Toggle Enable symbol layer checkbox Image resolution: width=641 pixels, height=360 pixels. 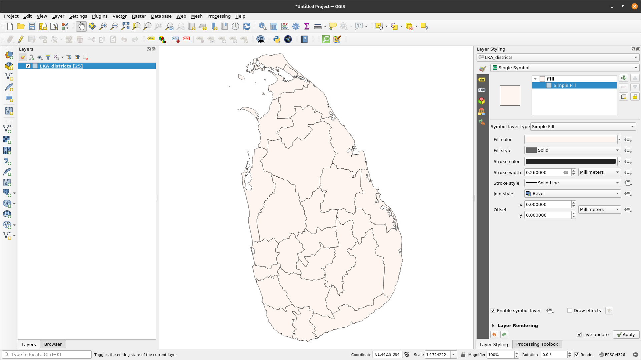(x=493, y=310)
